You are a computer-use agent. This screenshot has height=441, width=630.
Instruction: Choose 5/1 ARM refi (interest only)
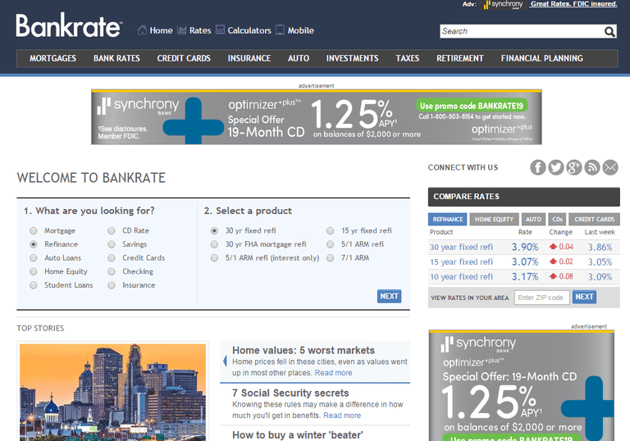pyautogui.click(x=214, y=258)
